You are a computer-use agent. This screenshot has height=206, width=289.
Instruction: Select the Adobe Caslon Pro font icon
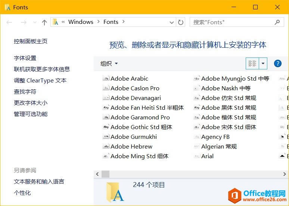(106, 88)
